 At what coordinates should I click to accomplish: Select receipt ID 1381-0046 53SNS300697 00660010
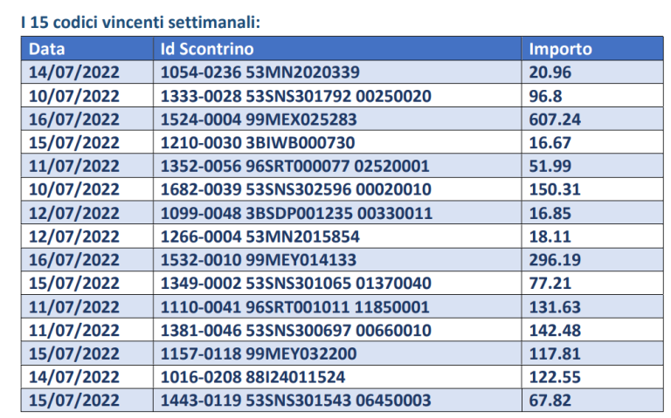(x=296, y=330)
